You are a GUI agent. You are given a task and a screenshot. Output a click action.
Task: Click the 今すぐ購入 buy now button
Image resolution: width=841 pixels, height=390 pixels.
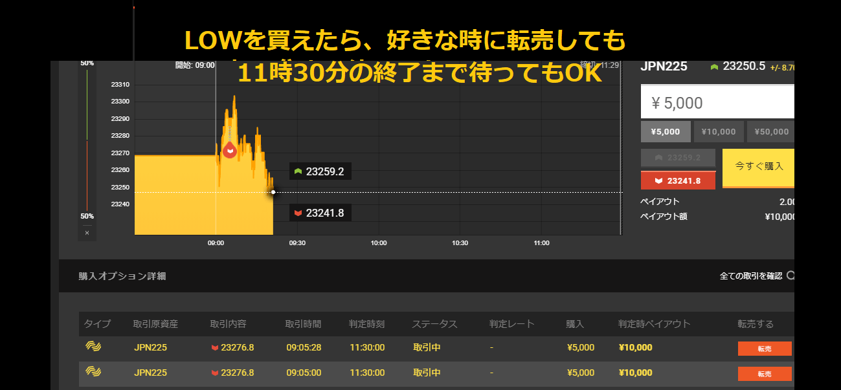758,167
